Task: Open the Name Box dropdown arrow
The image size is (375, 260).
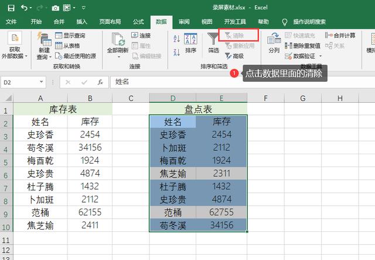Action: click(42, 82)
